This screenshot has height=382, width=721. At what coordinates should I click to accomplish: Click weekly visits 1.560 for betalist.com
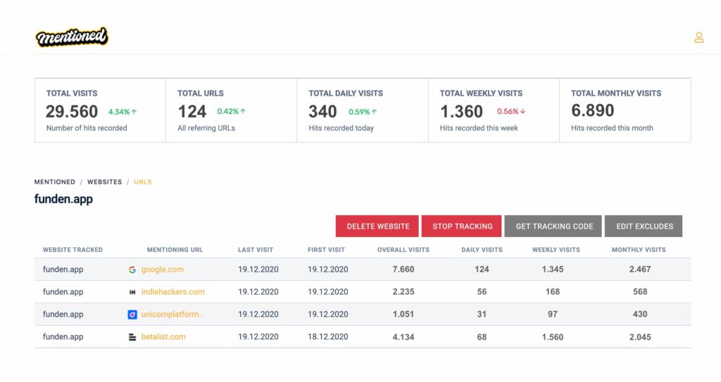click(x=553, y=337)
